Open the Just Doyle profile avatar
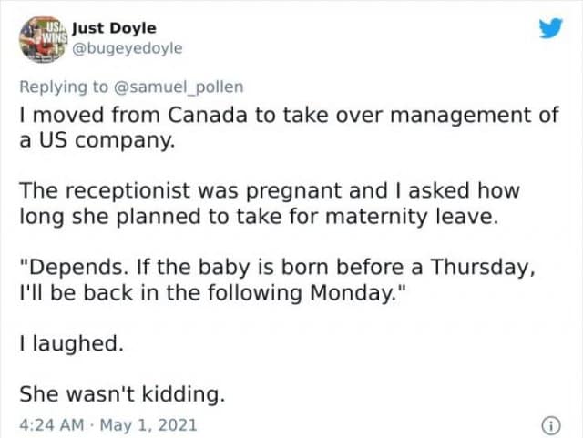 (x=40, y=37)
